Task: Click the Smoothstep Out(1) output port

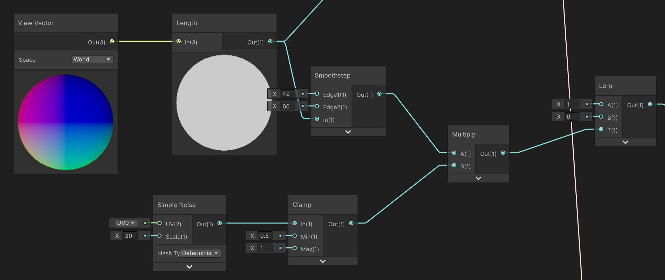Action: 379,94
